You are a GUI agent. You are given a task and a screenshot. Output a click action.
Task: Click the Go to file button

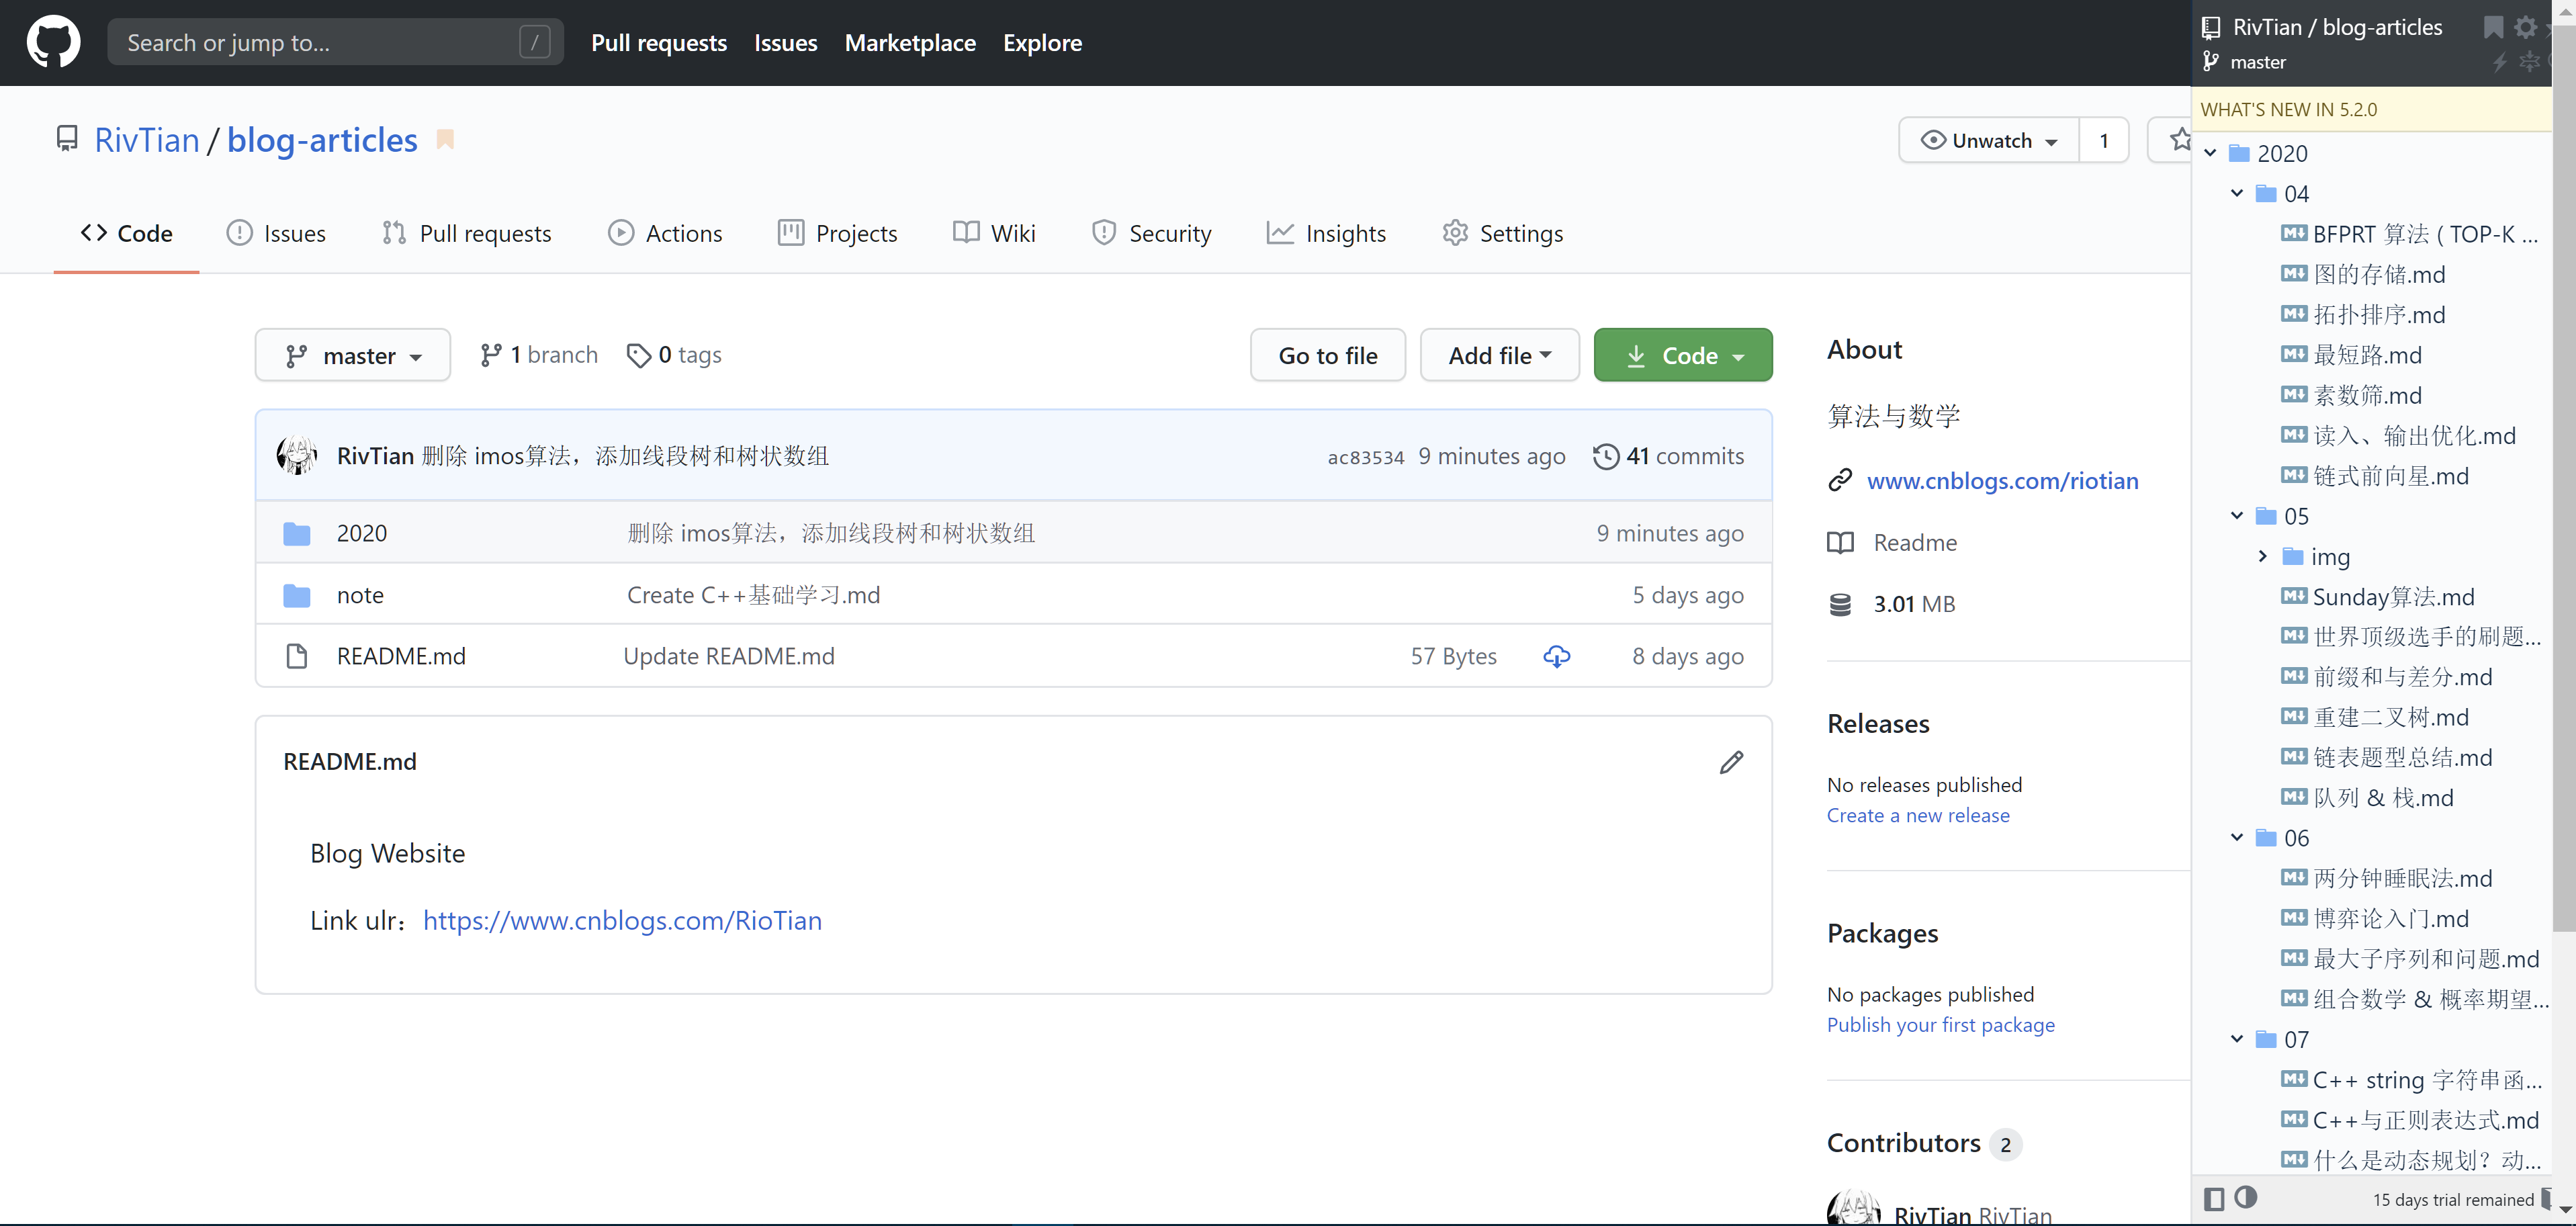click(x=1328, y=355)
